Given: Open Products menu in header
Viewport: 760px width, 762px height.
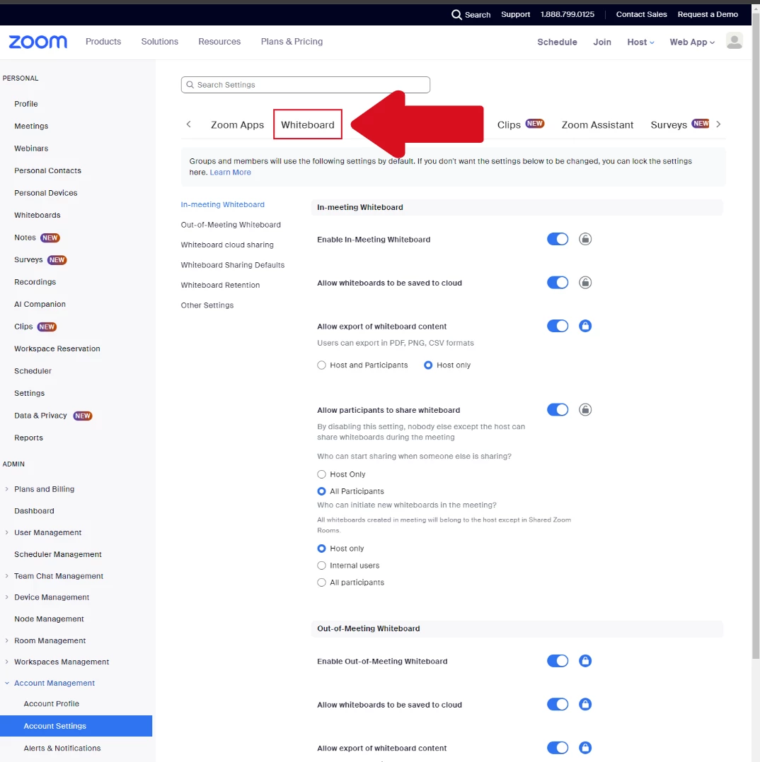Looking at the screenshot, I should [103, 42].
